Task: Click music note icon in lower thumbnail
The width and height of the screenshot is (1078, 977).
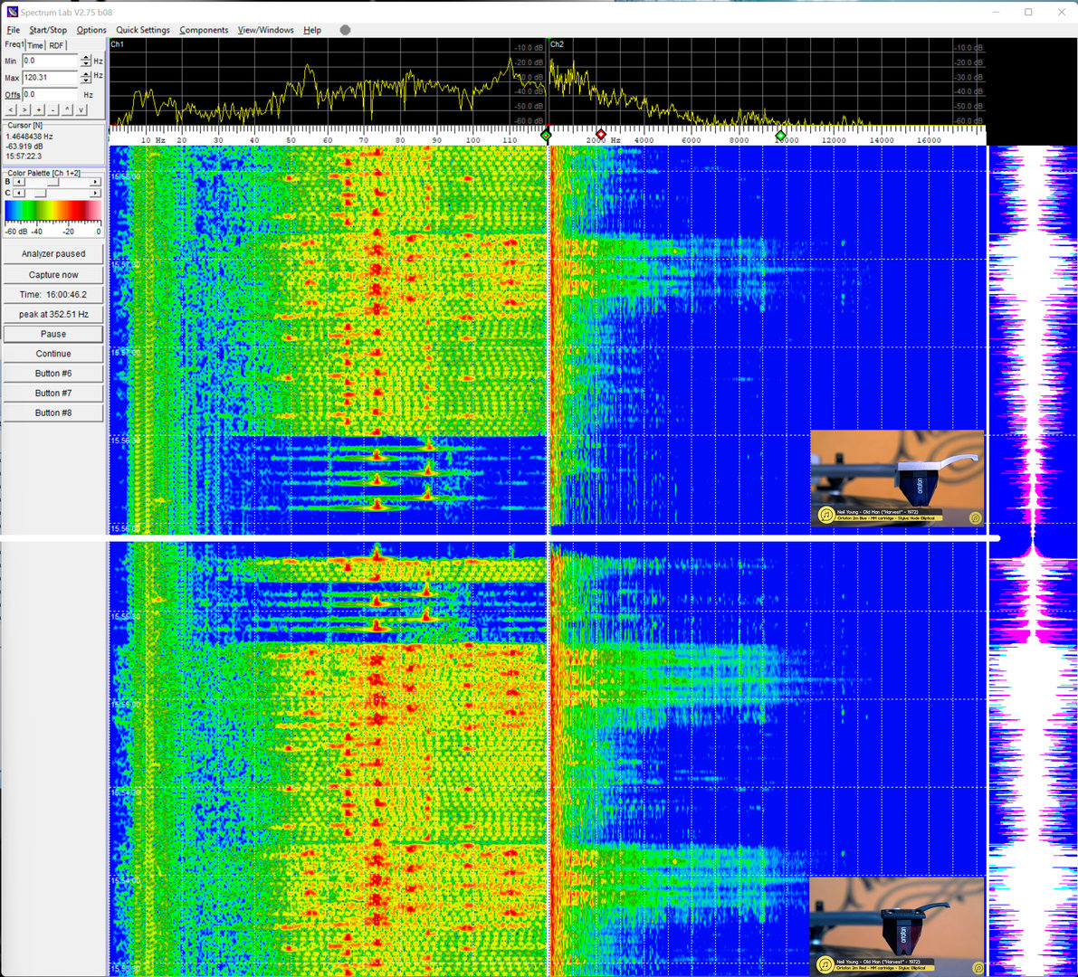Action: click(x=825, y=964)
